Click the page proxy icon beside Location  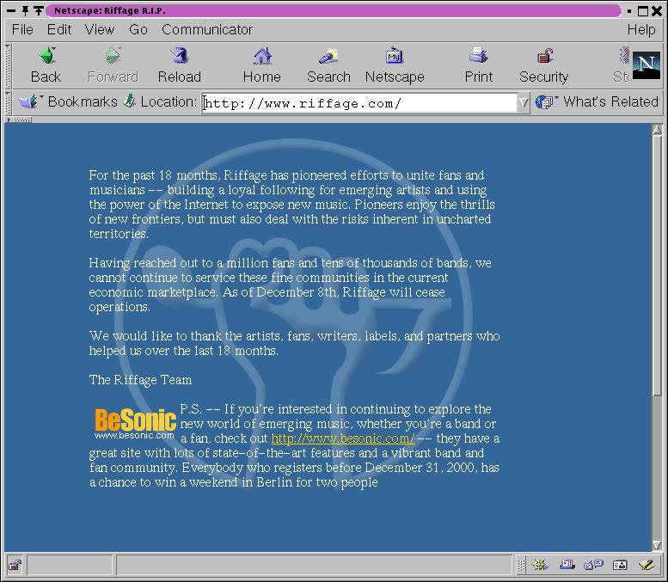(x=130, y=101)
